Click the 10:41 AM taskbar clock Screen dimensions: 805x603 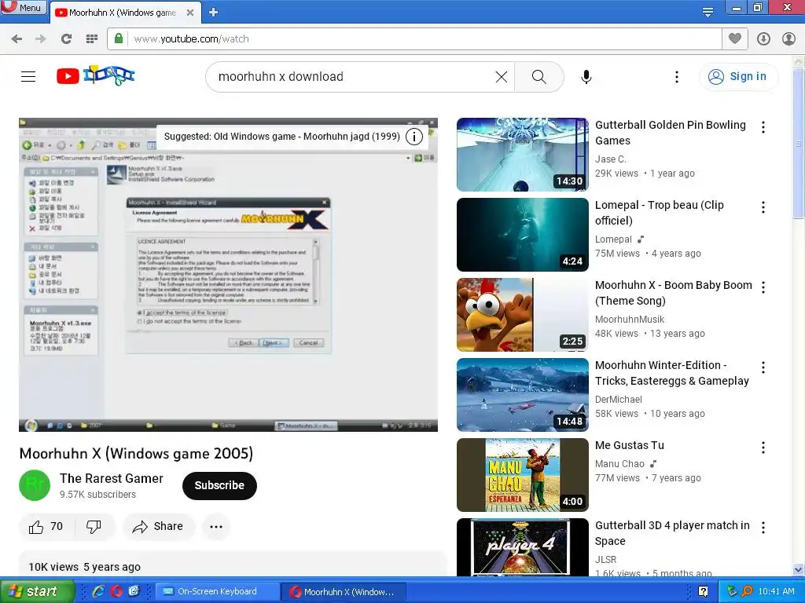pos(776,591)
